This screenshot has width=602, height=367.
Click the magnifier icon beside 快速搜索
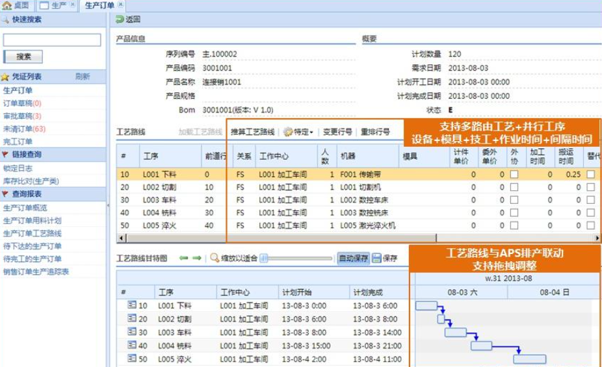click(x=5, y=19)
